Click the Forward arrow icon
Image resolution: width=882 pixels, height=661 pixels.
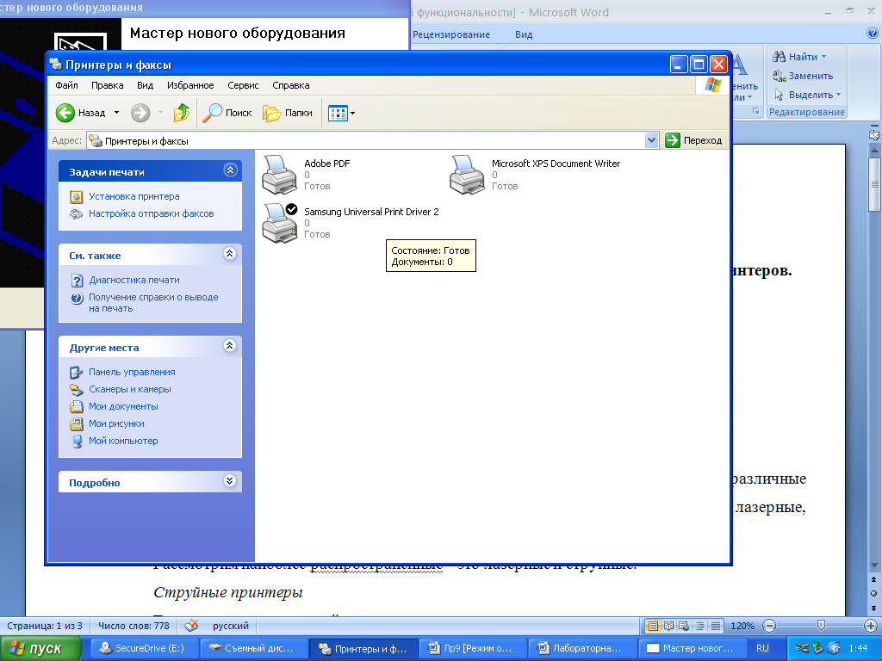pyautogui.click(x=140, y=113)
